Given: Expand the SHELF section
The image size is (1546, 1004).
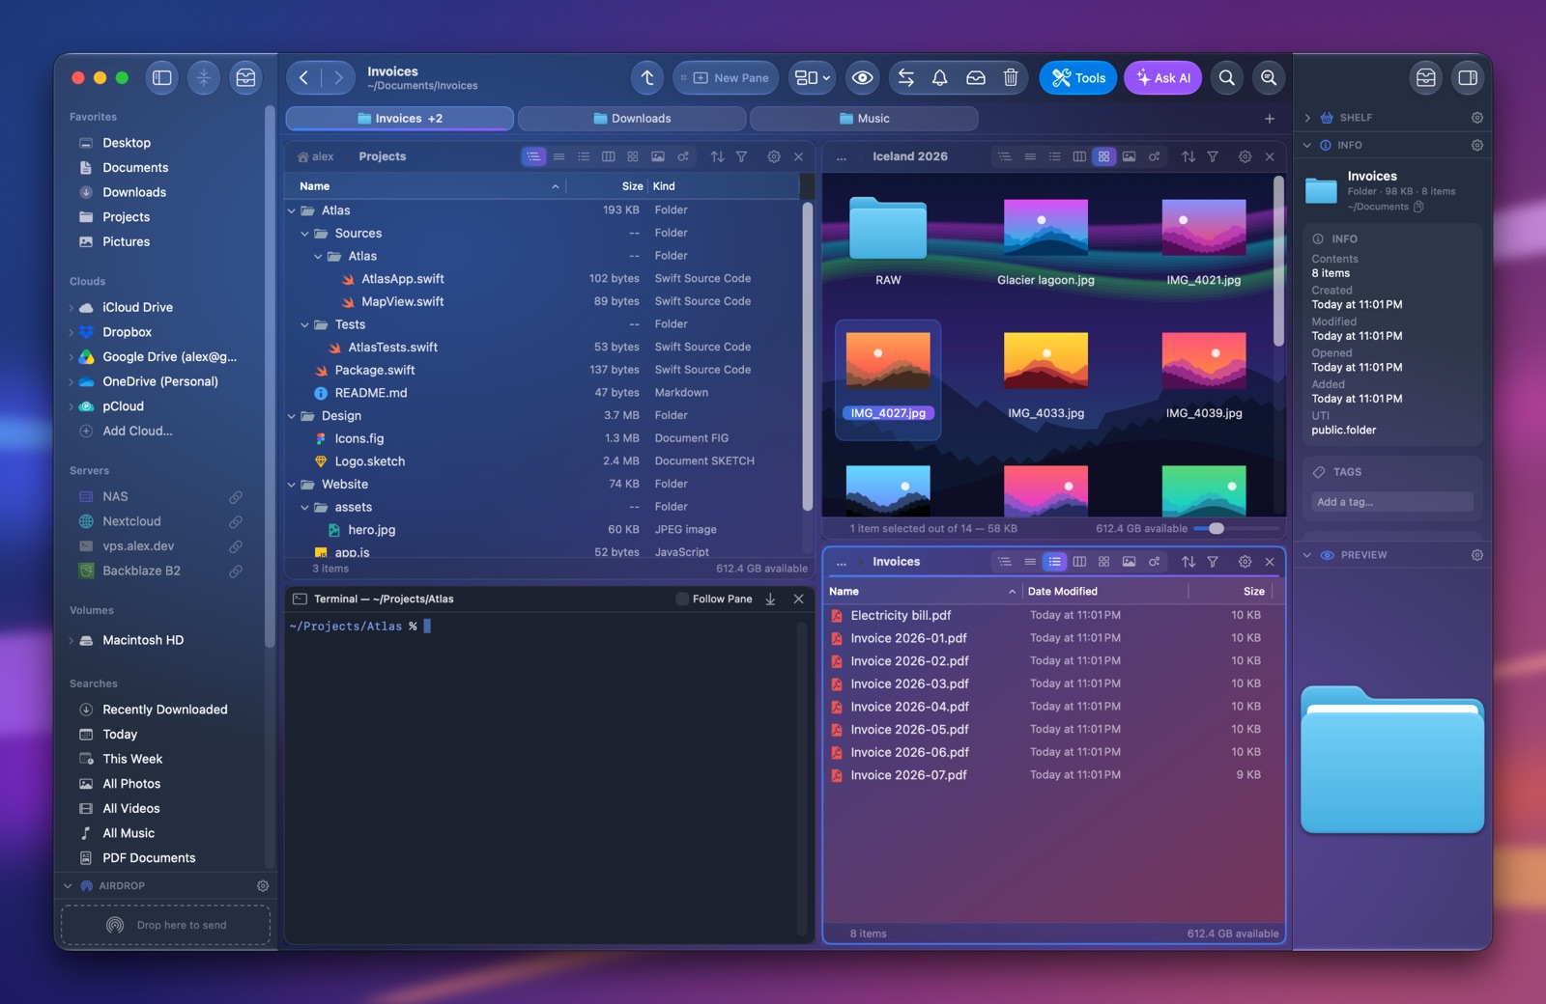Looking at the screenshot, I should 1307,118.
